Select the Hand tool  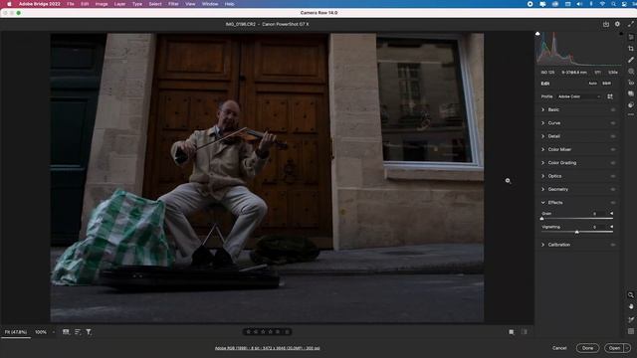click(x=630, y=306)
